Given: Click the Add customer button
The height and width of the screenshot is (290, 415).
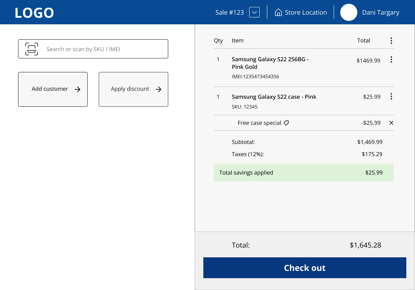Looking at the screenshot, I should tap(53, 89).
